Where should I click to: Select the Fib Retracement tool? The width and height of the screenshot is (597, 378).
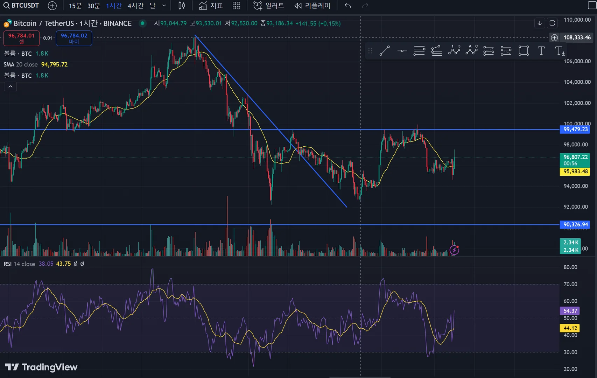coord(419,51)
